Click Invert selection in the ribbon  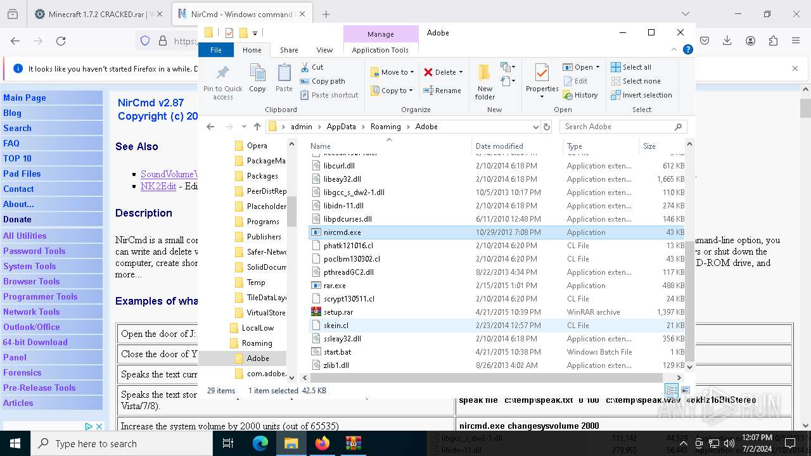[x=641, y=95]
